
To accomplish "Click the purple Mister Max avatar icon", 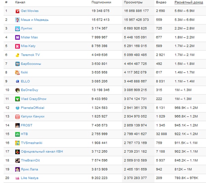I will 17,37.
